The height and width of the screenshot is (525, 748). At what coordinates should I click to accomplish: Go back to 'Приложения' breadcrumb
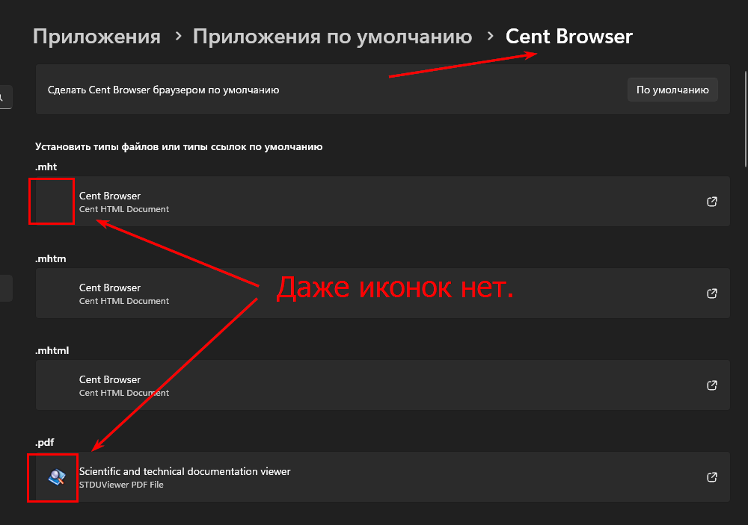(96, 37)
